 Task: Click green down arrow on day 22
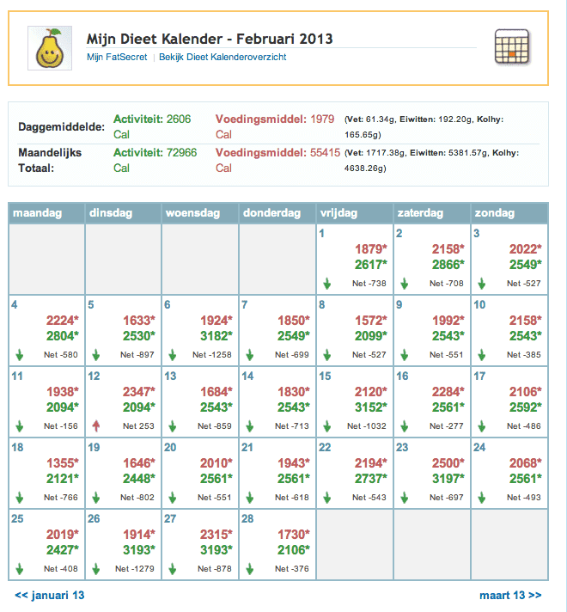click(327, 498)
